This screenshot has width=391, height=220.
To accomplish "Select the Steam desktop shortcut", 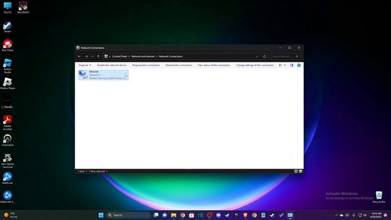I will tap(7, 27).
